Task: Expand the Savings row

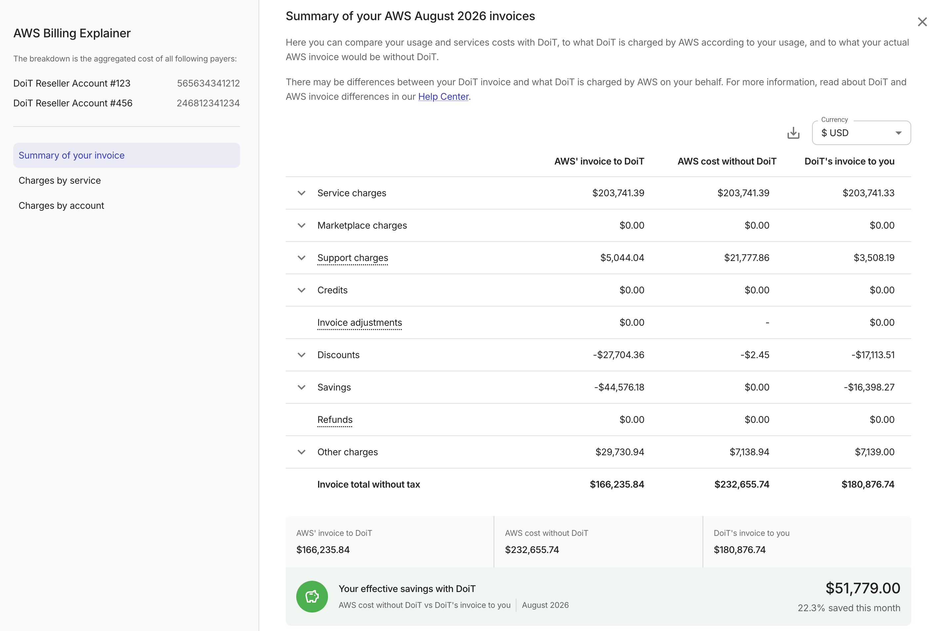Action: tap(301, 387)
